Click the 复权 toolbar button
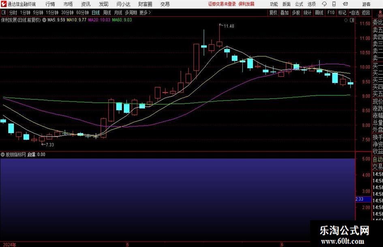Image resolution: width=383 pixels, height=247 pixels. click(x=273, y=13)
